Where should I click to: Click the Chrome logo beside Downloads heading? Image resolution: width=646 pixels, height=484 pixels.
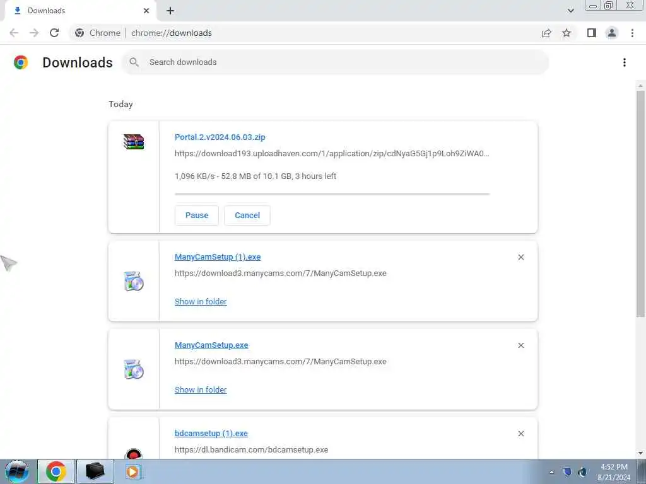click(21, 62)
